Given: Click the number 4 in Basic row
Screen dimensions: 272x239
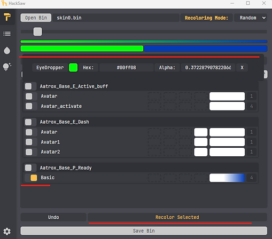Looking at the screenshot, I should click(x=252, y=178).
